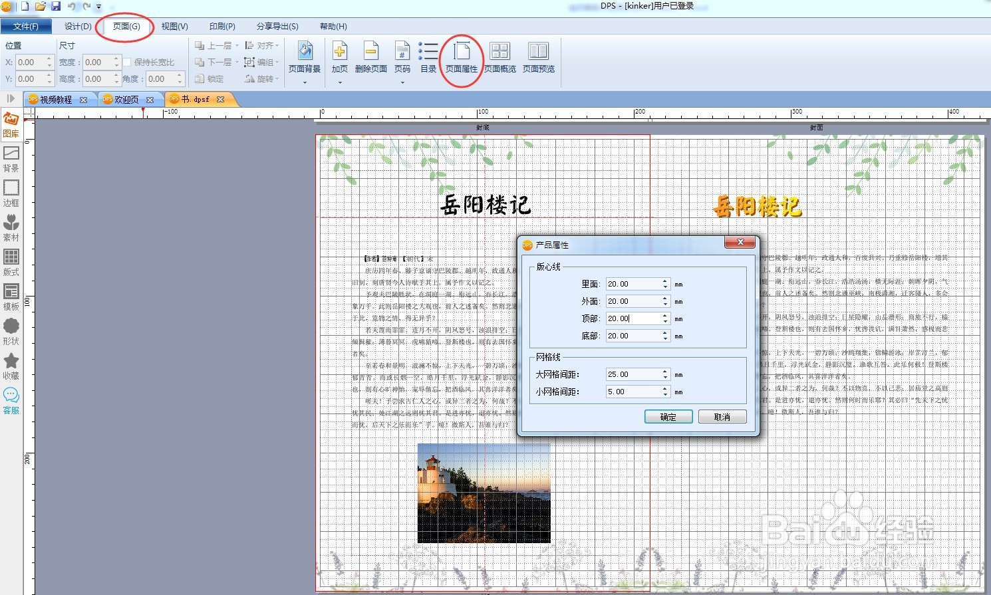Open the 对齐 align dropdown
Viewport: 991px width, 595px height.
261,46
